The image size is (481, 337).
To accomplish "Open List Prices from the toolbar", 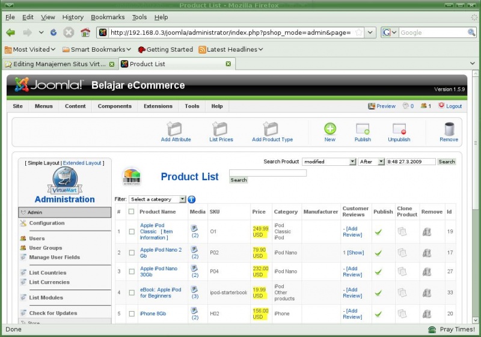I will click(221, 129).
